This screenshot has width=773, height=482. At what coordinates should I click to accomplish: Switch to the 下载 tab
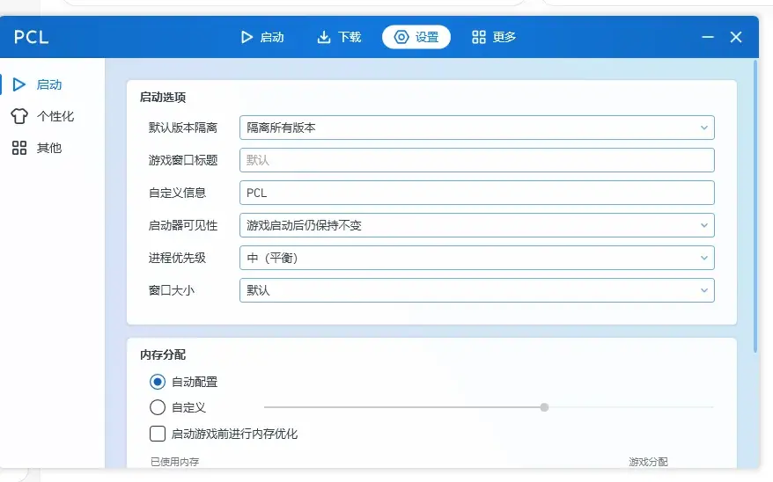point(339,37)
